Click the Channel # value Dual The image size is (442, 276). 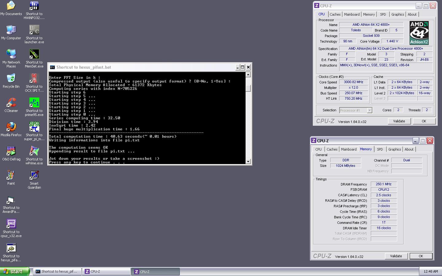[x=407, y=160]
